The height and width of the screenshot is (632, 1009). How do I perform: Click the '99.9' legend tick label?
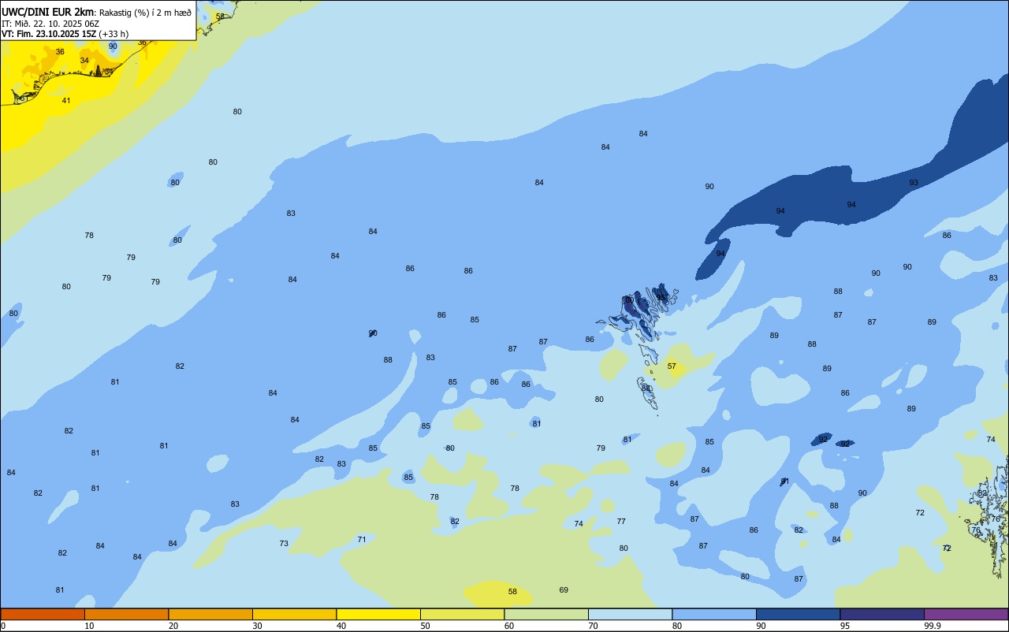[x=933, y=626]
